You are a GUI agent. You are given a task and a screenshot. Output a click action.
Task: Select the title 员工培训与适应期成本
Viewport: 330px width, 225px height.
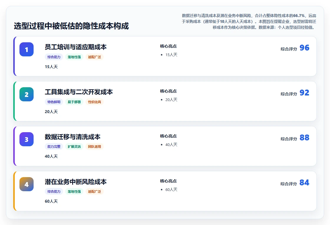click(75, 47)
